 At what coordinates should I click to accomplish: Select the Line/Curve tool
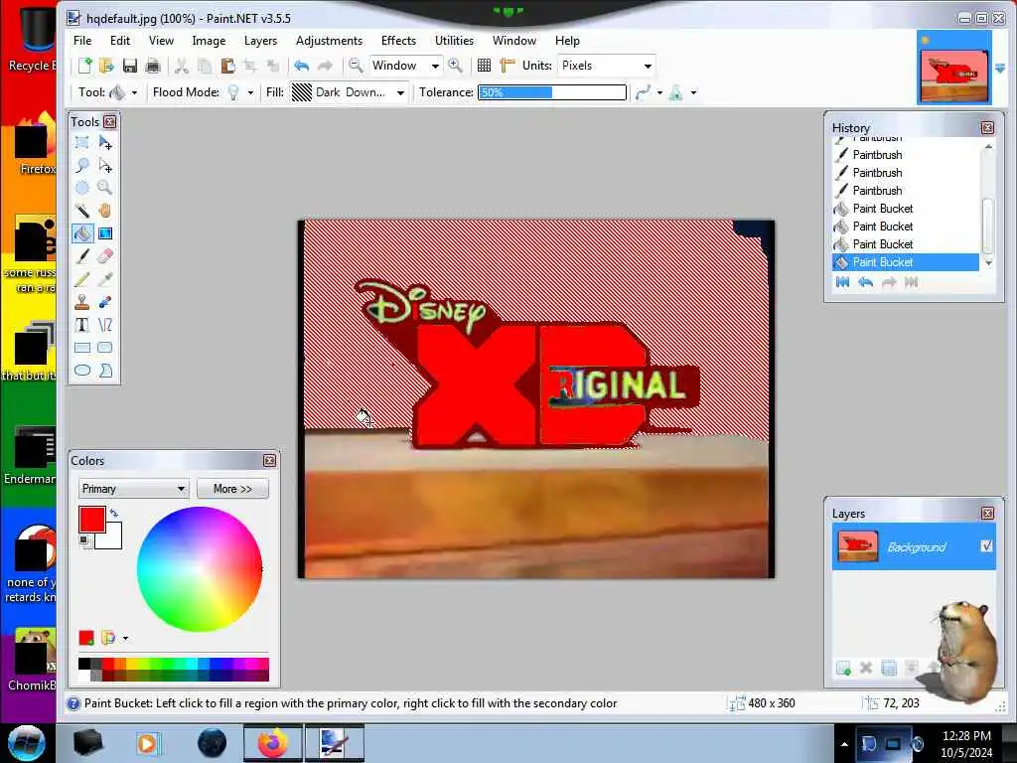click(105, 325)
